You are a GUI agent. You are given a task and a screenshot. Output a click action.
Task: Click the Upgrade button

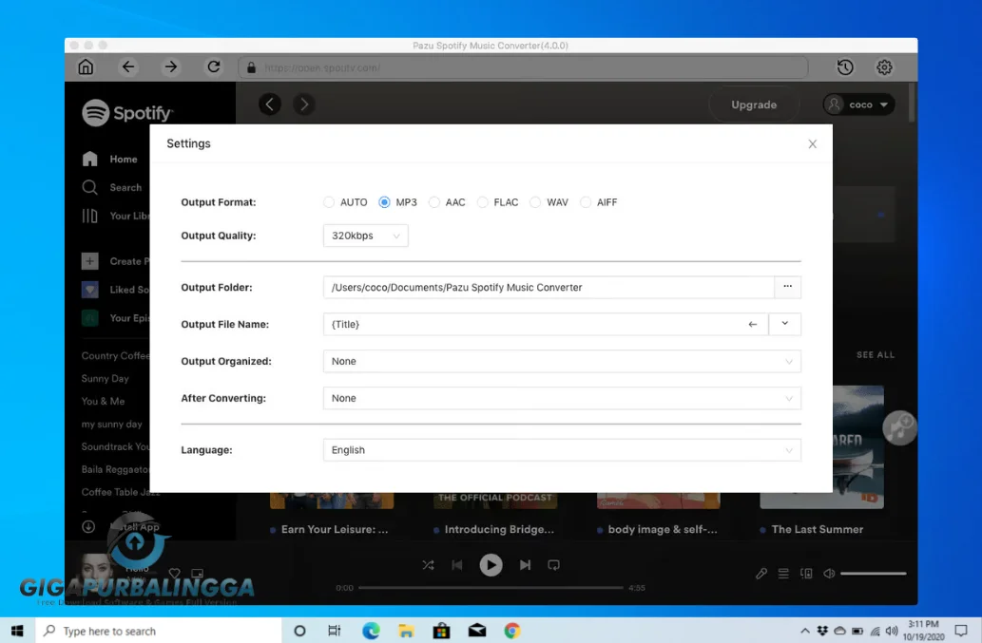(753, 104)
